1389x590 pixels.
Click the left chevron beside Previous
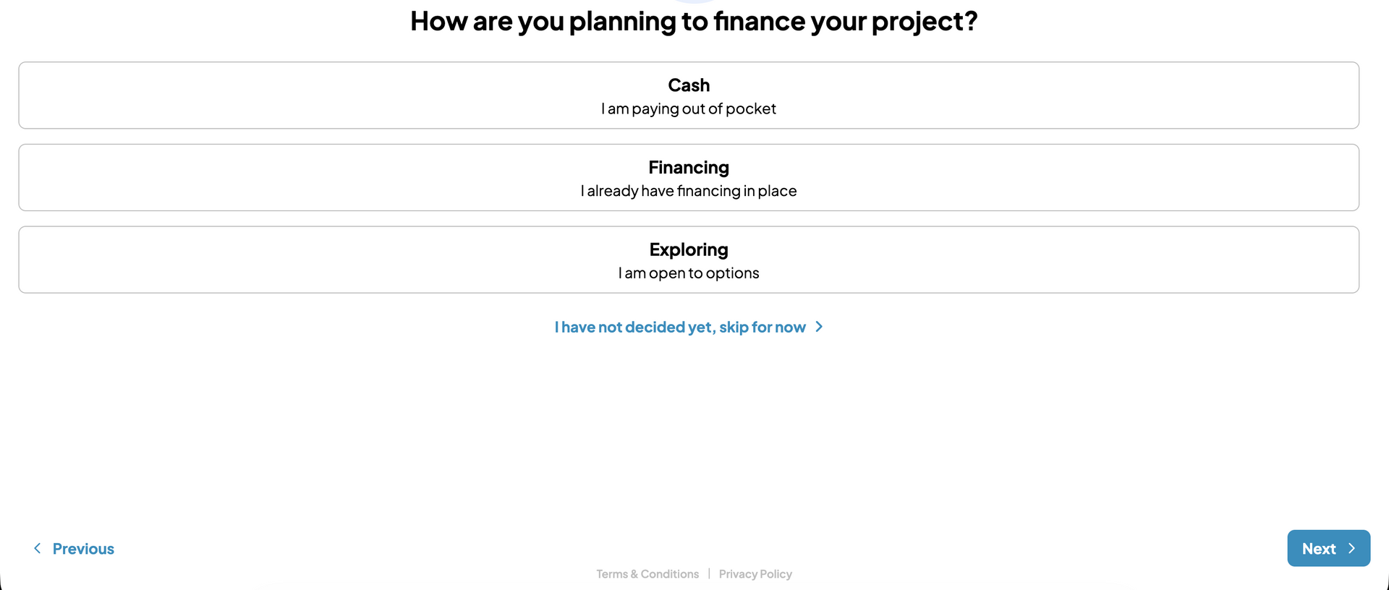tap(38, 548)
